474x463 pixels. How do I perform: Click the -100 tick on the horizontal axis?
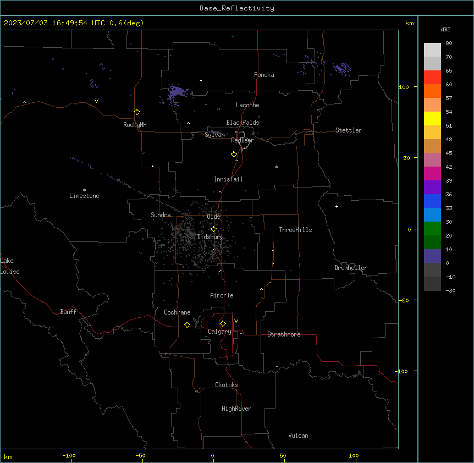click(69, 455)
